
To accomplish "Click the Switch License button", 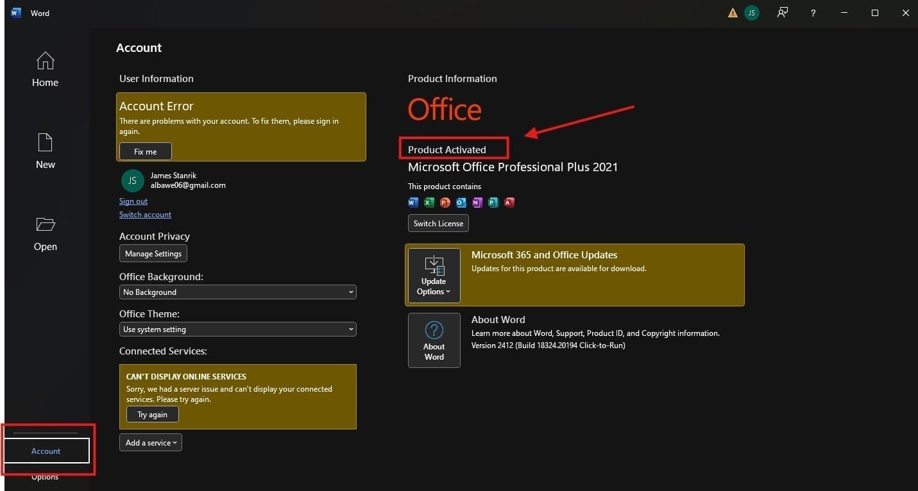I will pos(438,224).
